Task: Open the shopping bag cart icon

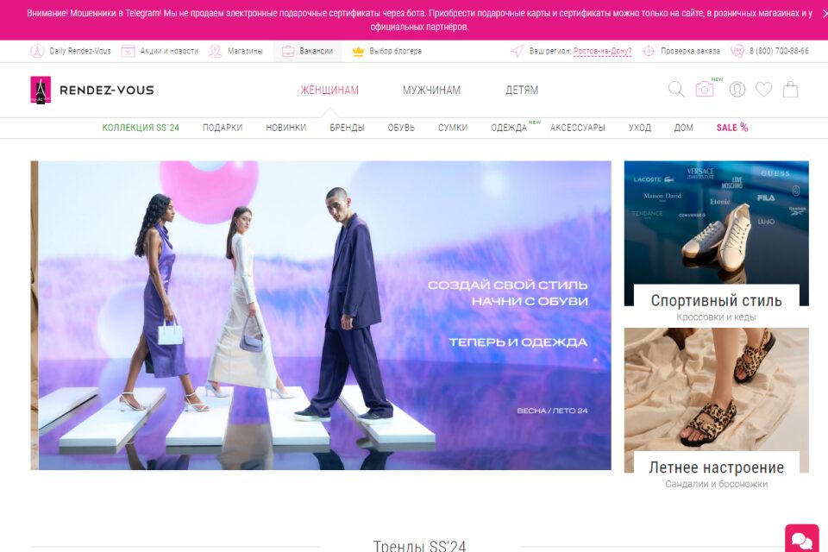Action: click(x=790, y=90)
